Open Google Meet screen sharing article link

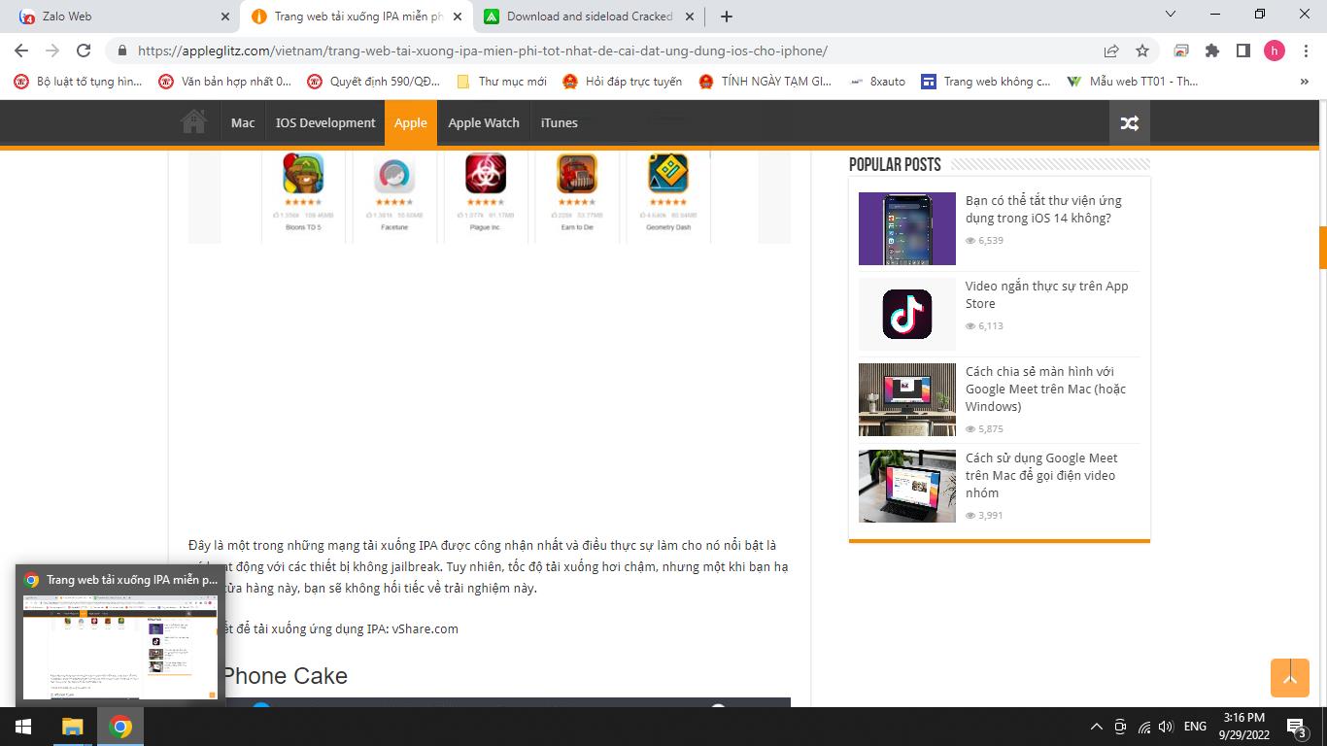point(1045,389)
